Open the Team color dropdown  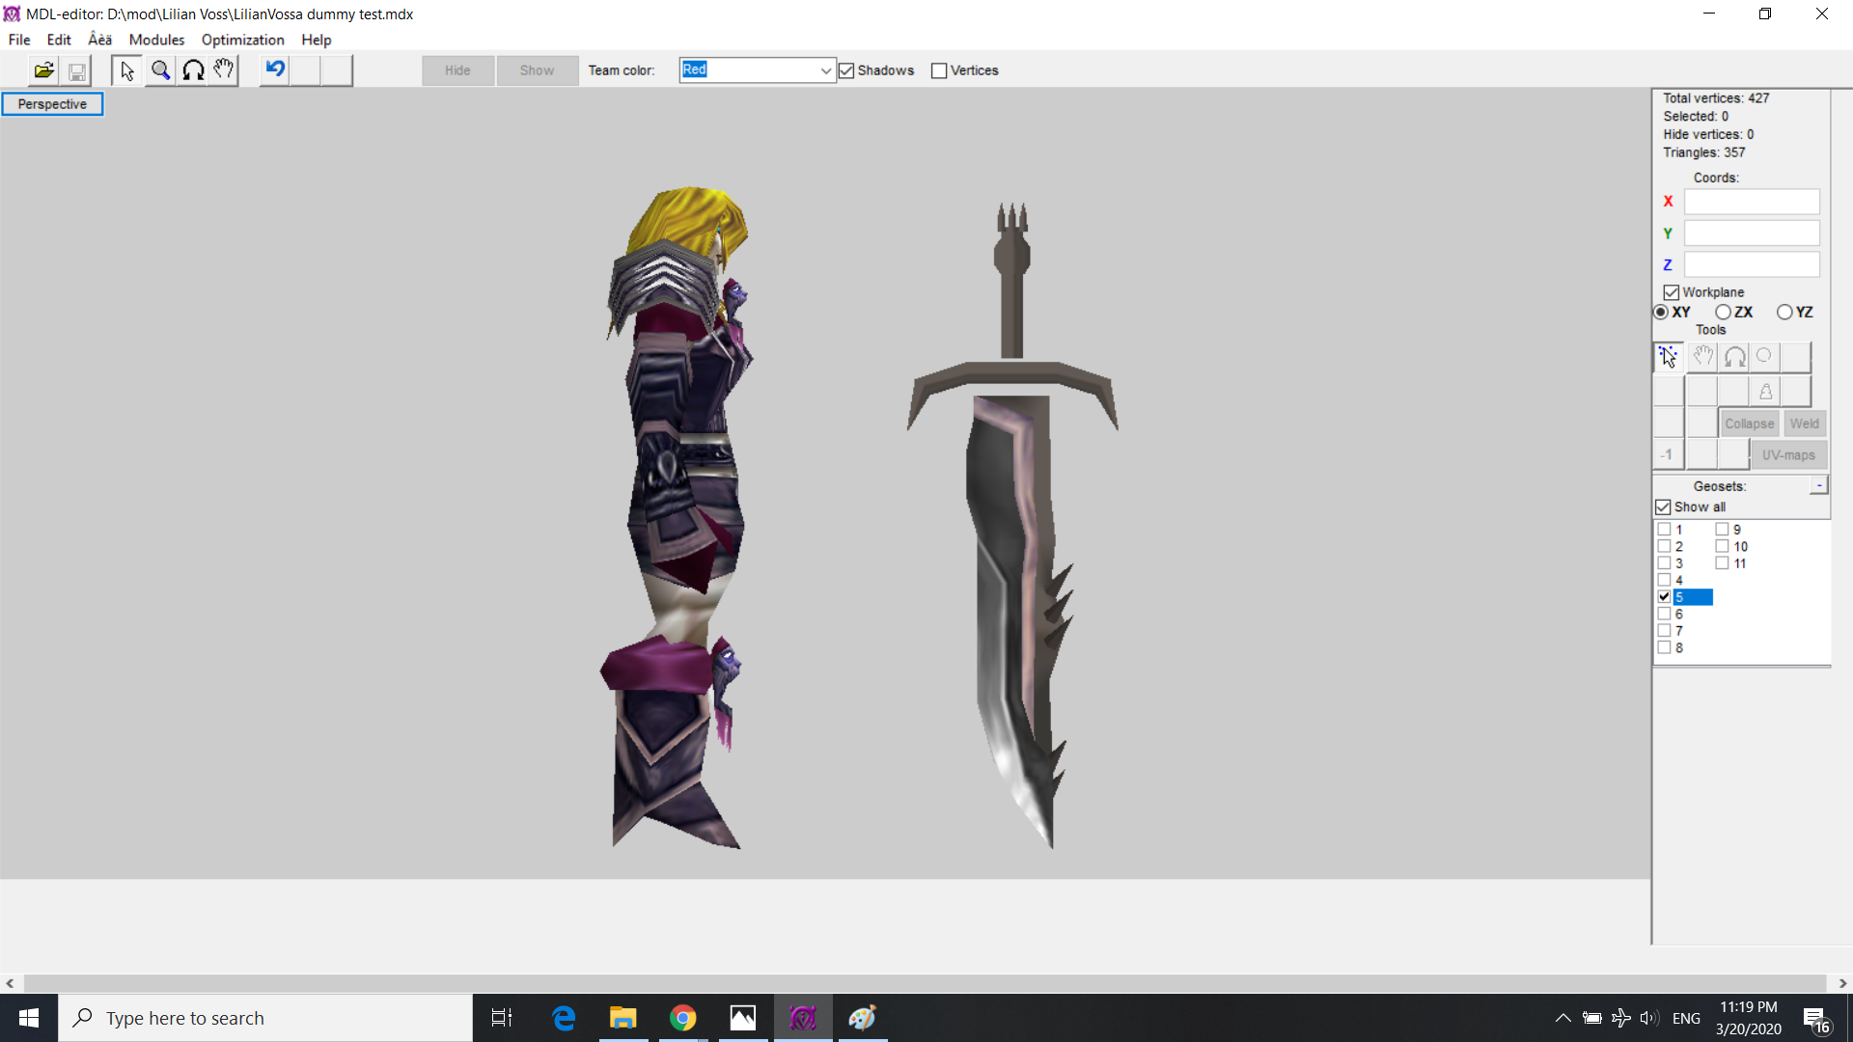coord(825,70)
